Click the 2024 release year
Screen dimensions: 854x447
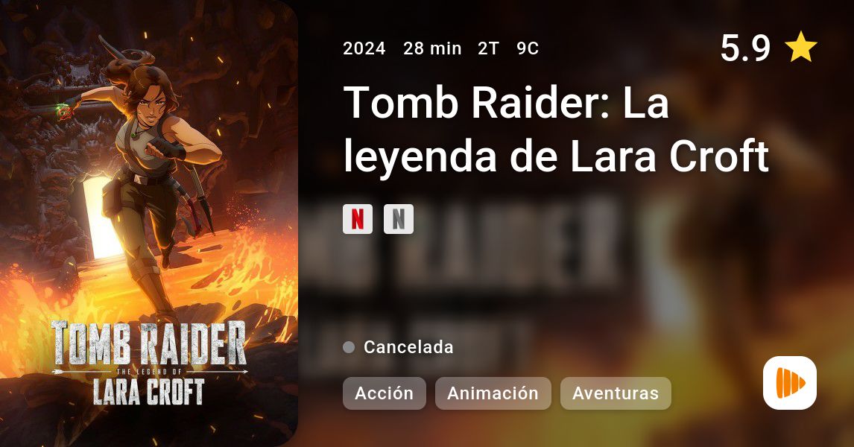364,48
